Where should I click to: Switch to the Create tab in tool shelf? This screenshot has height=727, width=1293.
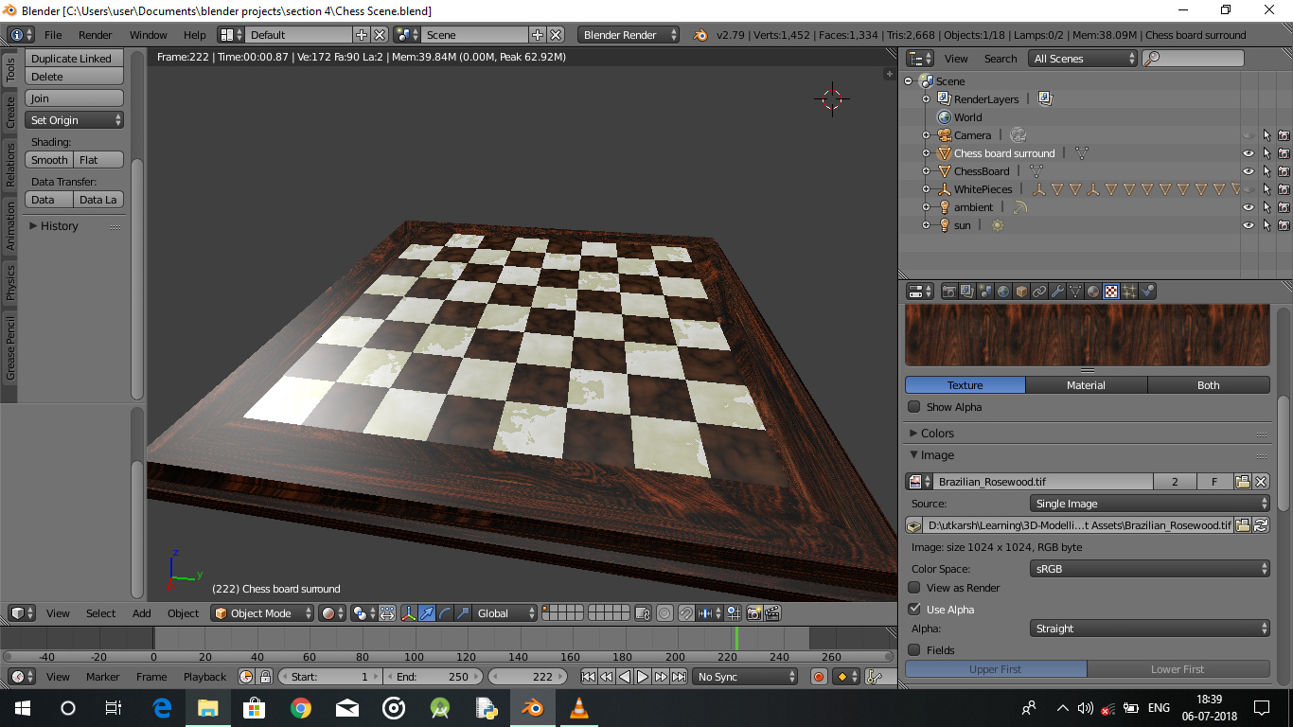[10, 112]
